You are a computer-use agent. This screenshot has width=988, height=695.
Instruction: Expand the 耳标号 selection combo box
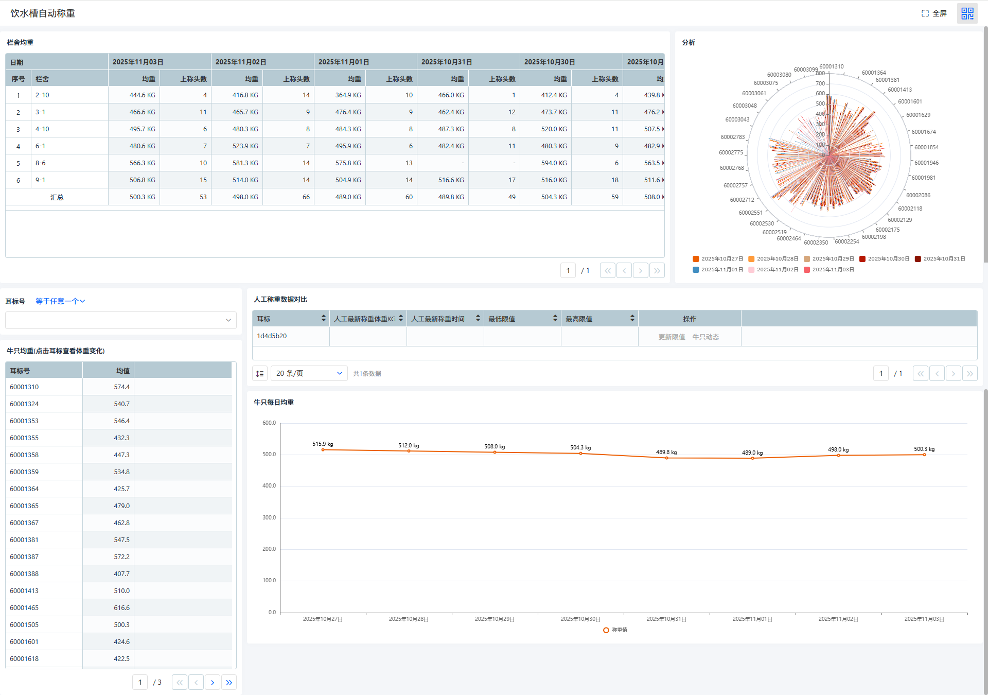click(120, 320)
